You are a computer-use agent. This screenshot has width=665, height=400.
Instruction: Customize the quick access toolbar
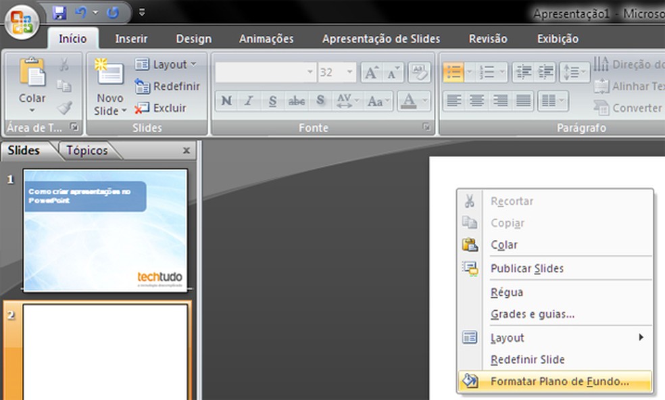tap(142, 13)
